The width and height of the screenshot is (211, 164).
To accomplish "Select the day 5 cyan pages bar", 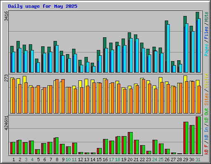I will click(38, 67).
